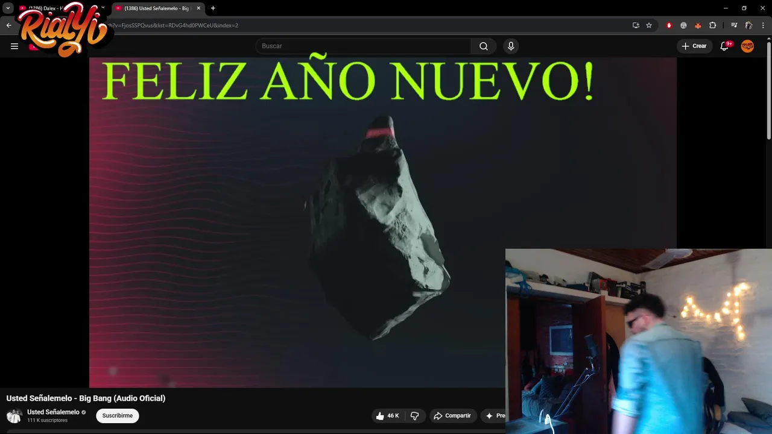Image resolution: width=772 pixels, height=434 pixels.
Task: Open the channel avatar next to Suscribirme
Action: 14,416
